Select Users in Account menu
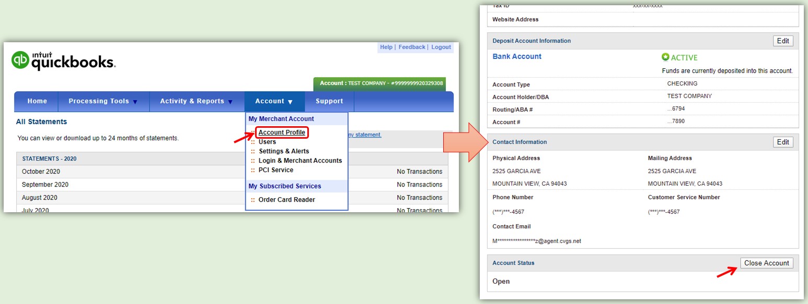Image resolution: width=808 pixels, height=304 pixels. (x=267, y=142)
